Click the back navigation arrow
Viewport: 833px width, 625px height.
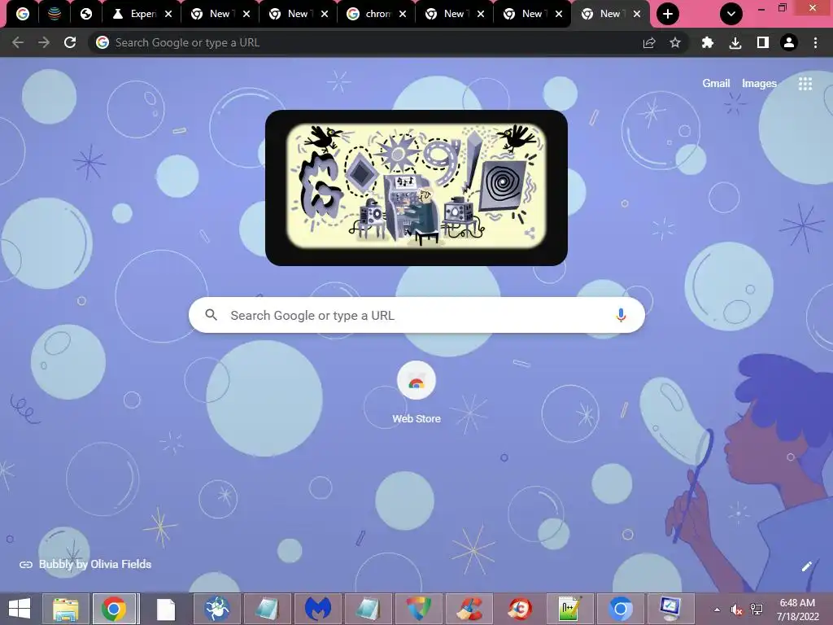(18, 42)
